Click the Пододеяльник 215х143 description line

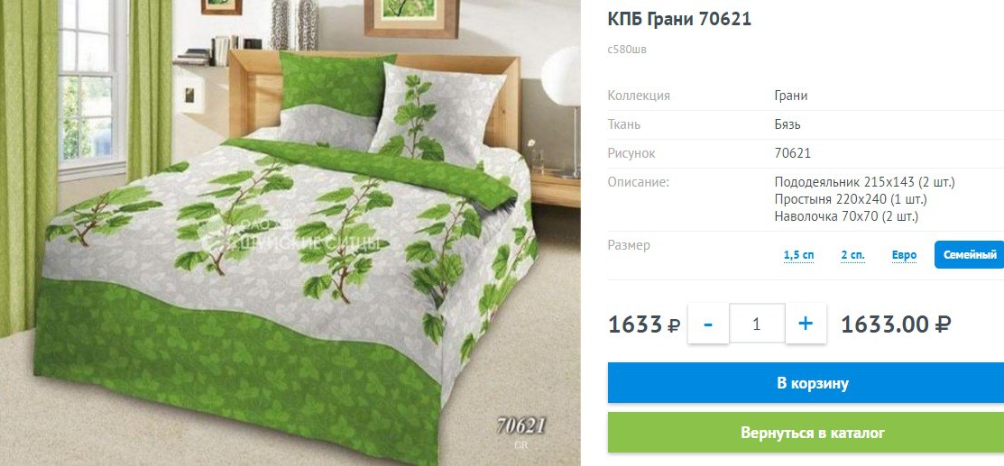864,182
